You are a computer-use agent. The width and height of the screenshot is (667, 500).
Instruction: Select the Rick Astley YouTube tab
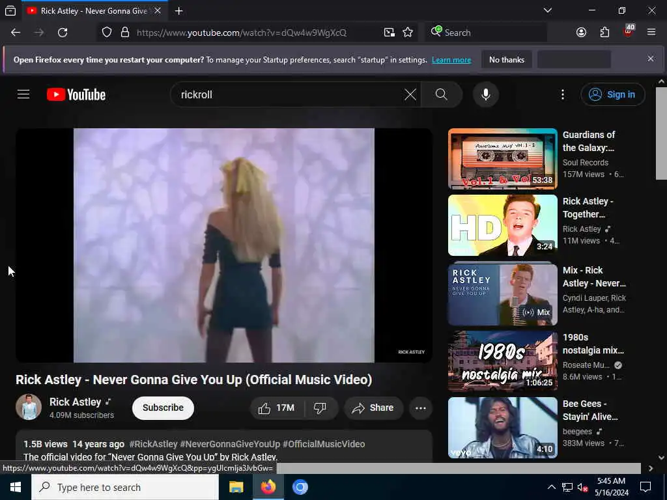click(94, 10)
